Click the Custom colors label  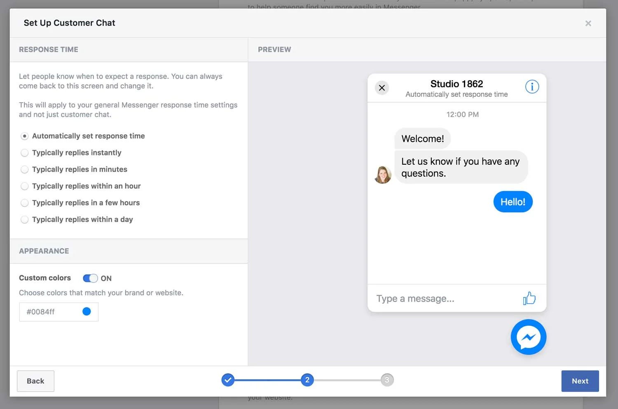[45, 278]
